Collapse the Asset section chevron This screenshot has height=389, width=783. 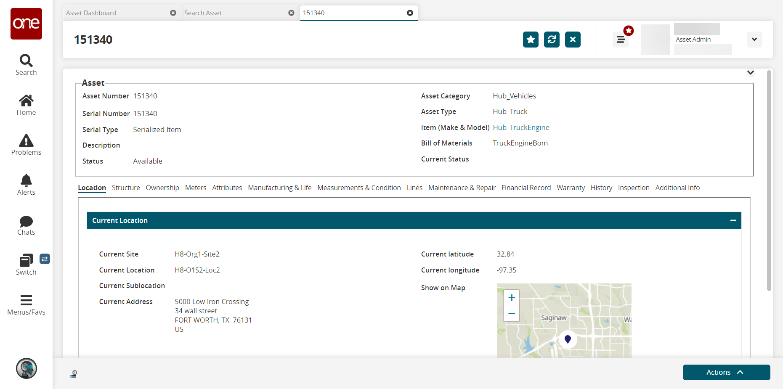750,73
